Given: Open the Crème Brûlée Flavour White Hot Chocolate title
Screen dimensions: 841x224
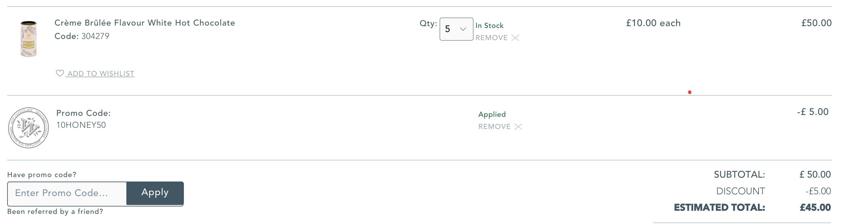Looking at the screenshot, I should tap(145, 23).
